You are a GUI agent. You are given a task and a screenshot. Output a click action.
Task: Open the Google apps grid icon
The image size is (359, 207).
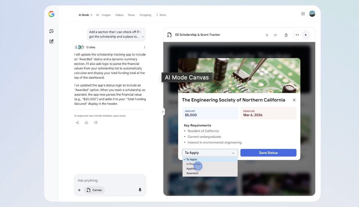tap(303, 14)
